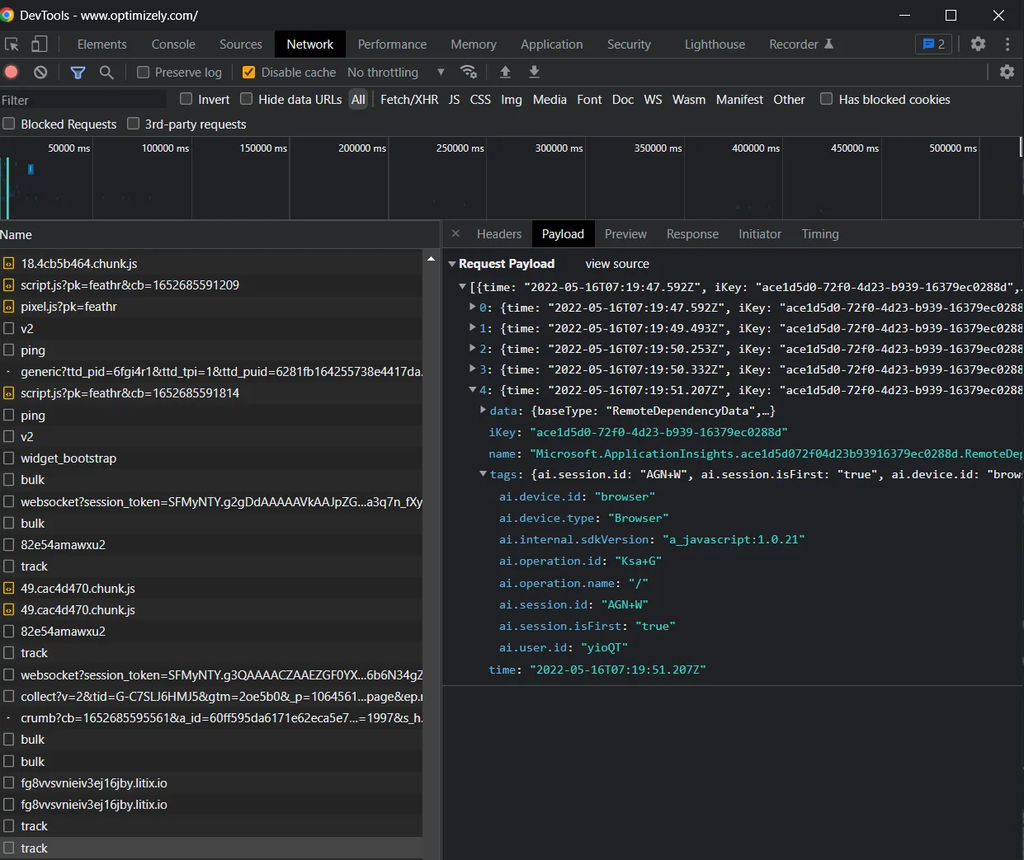Open the No throttling dropdown

[x=396, y=73]
